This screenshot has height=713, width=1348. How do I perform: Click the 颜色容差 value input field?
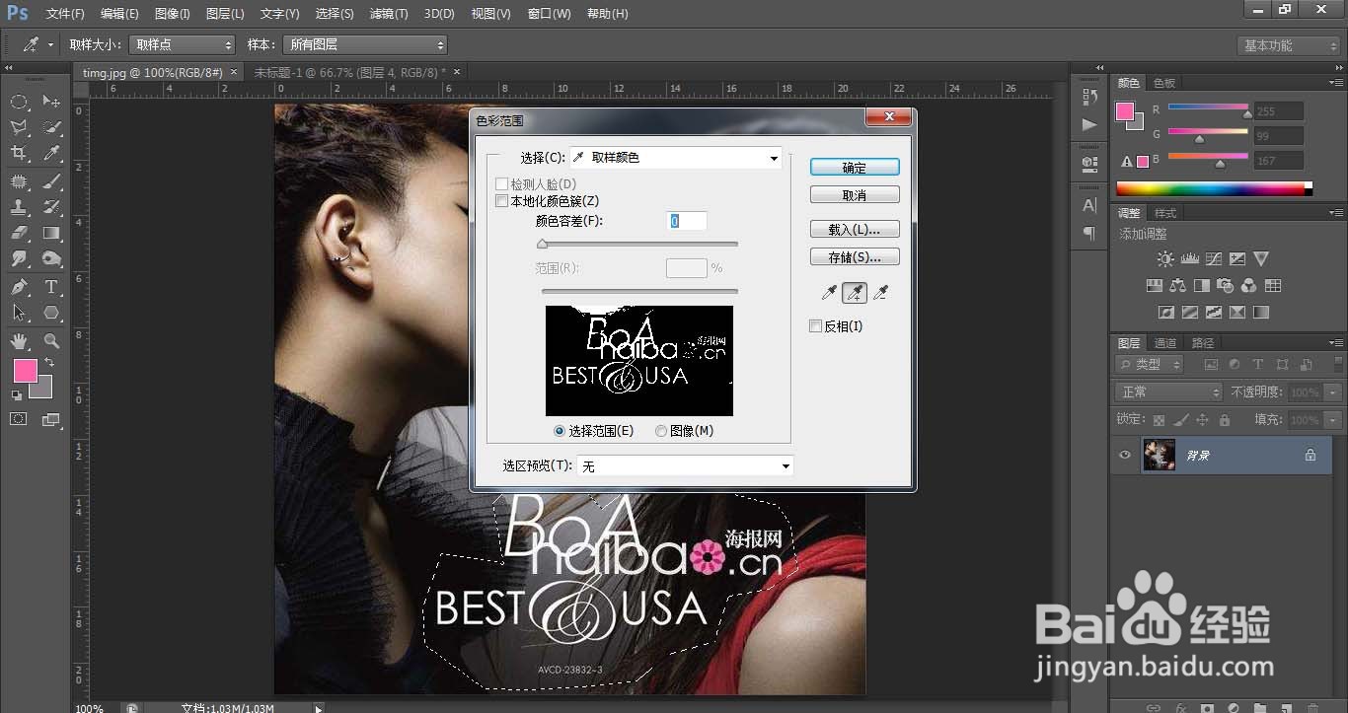(687, 221)
